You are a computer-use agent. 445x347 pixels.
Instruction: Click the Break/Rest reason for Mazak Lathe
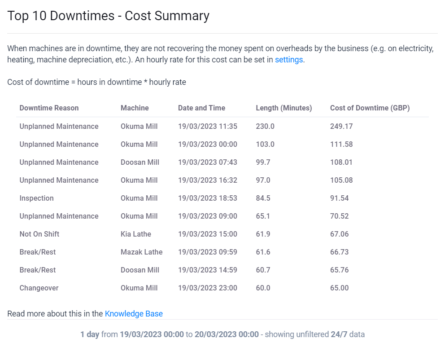point(38,252)
